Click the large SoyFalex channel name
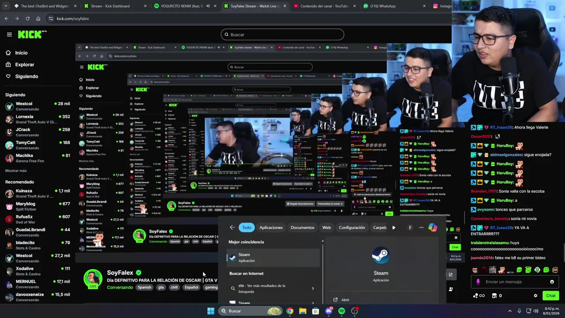 120,273
